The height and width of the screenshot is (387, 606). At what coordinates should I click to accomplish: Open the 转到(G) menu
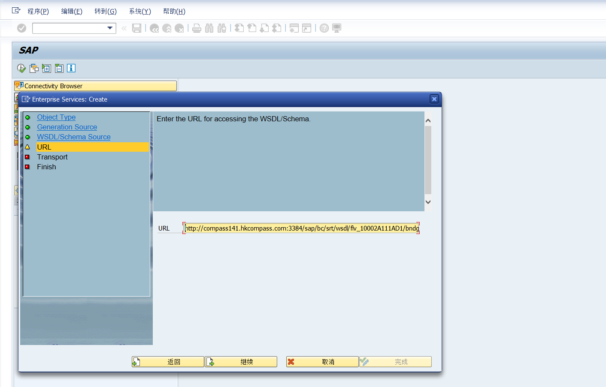pyautogui.click(x=106, y=12)
